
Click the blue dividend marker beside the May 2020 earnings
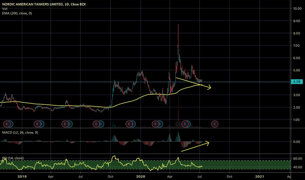[189, 124]
